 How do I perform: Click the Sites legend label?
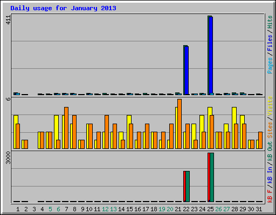(270, 130)
